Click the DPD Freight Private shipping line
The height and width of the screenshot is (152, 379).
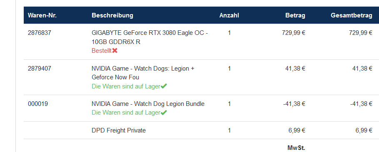click(x=119, y=130)
